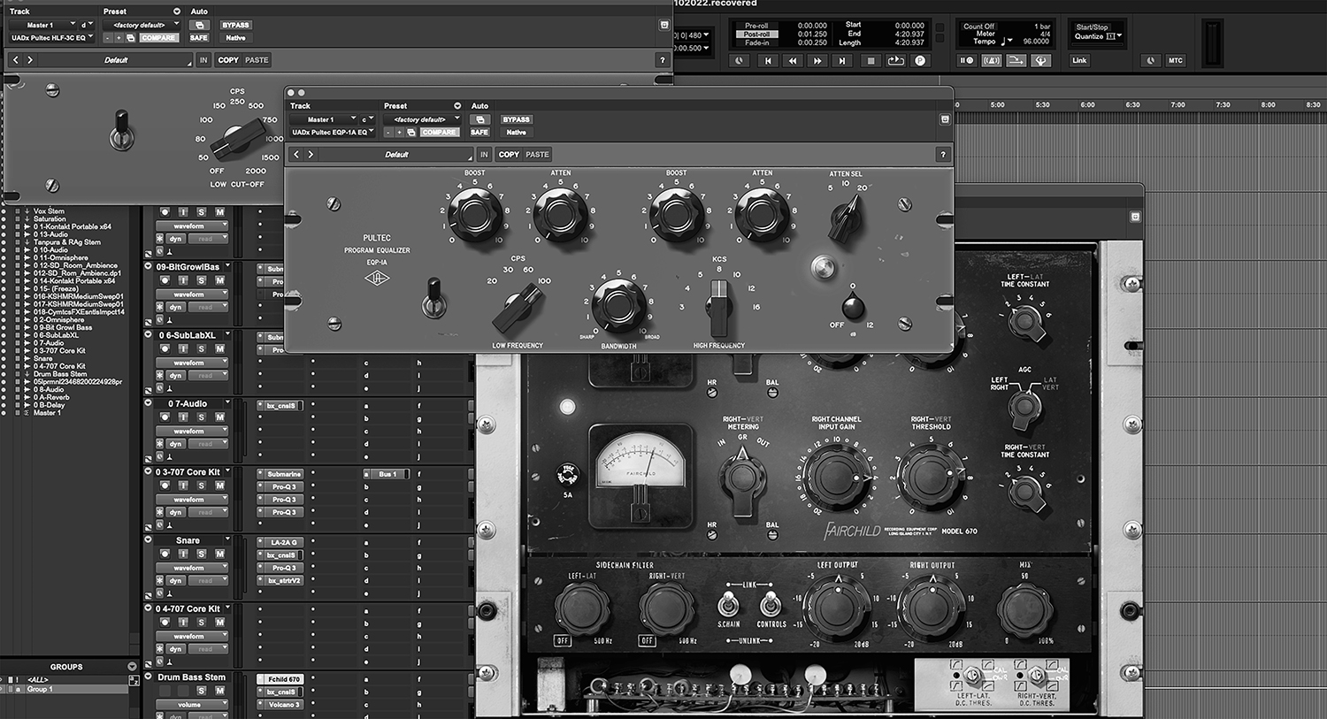This screenshot has height=719, width=1327.
Task: Open HLF-3C insert position 'd' dropdown
Action: 87,26
